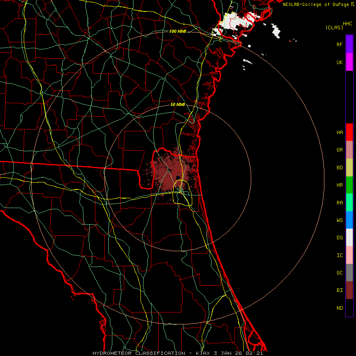Click the [CLAS] units label
This screenshot has width=356, height=356.
pyautogui.click(x=334, y=27)
